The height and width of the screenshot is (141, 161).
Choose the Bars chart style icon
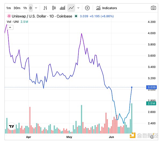(45, 8)
